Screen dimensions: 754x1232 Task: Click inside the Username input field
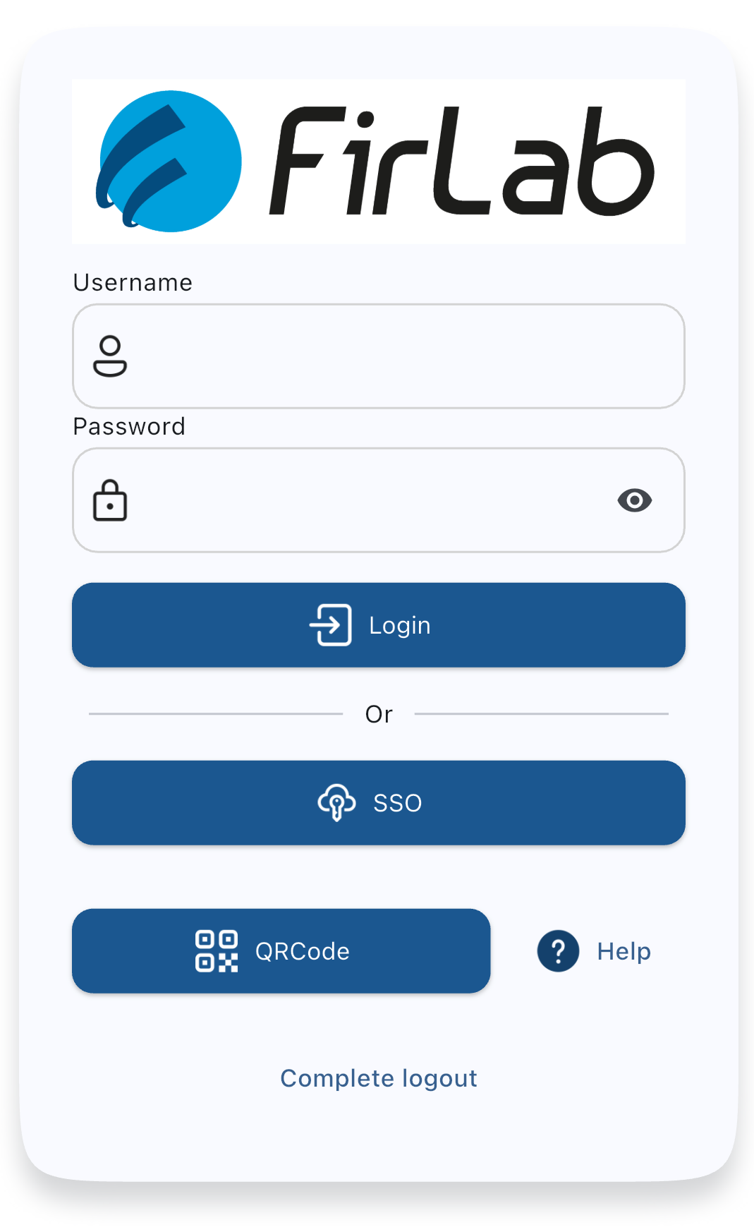pyautogui.click(x=378, y=356)
